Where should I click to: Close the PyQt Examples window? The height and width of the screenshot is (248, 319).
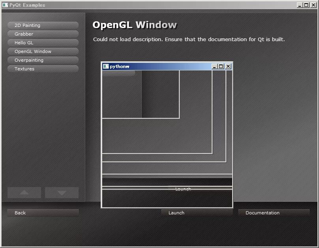[313, 5]
